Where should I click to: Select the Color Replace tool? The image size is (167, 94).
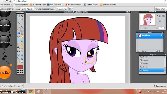(19, 37)
